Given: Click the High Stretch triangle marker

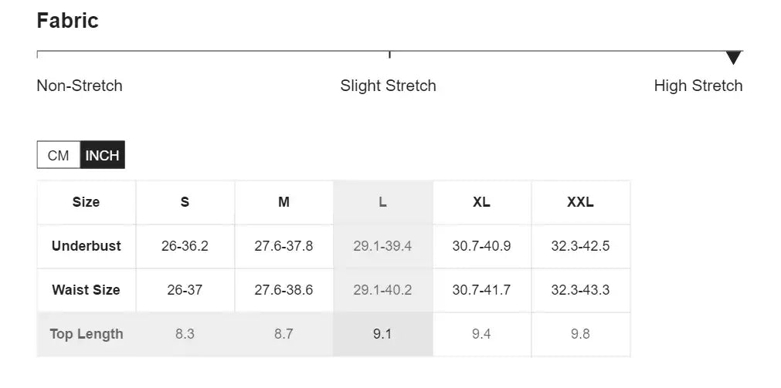Looking at the screenshot, I should click(x=733, y=58).
